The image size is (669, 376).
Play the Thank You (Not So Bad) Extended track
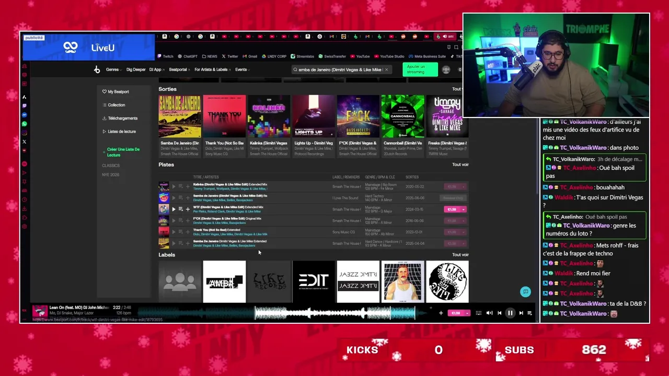tap(174, 232)
